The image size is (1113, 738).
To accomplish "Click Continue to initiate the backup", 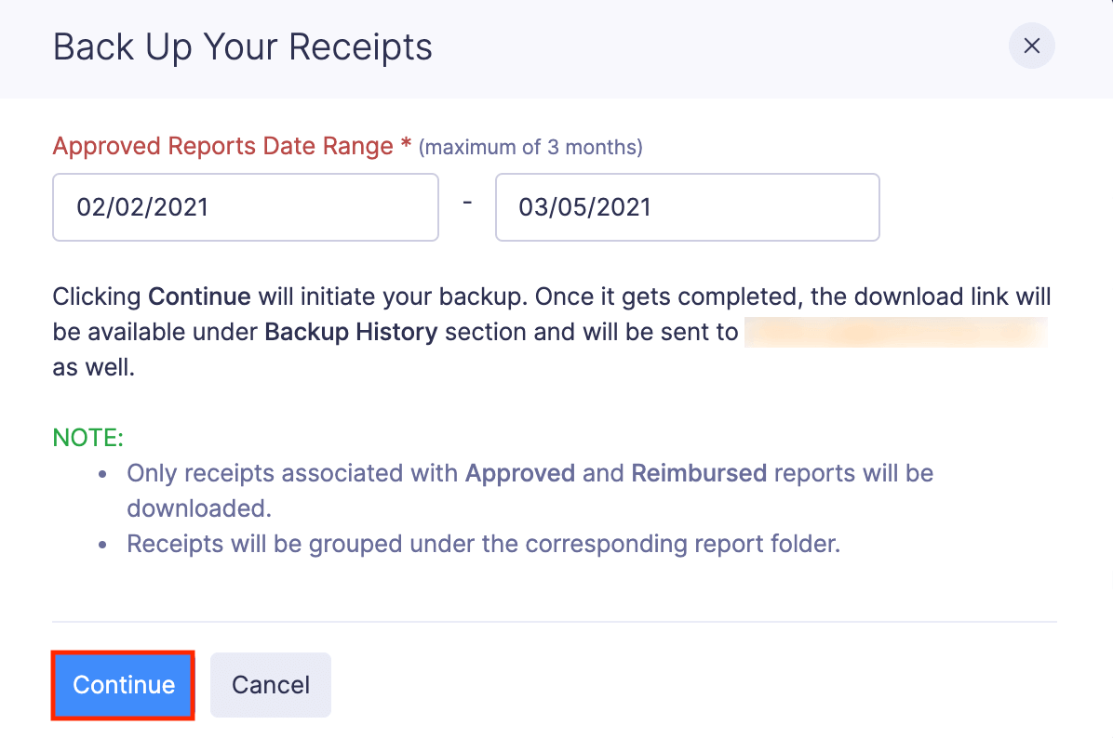I will [x=123, y=685].
